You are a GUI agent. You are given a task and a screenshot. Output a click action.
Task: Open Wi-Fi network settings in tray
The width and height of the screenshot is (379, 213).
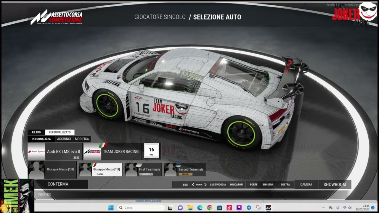click(345, 208)
